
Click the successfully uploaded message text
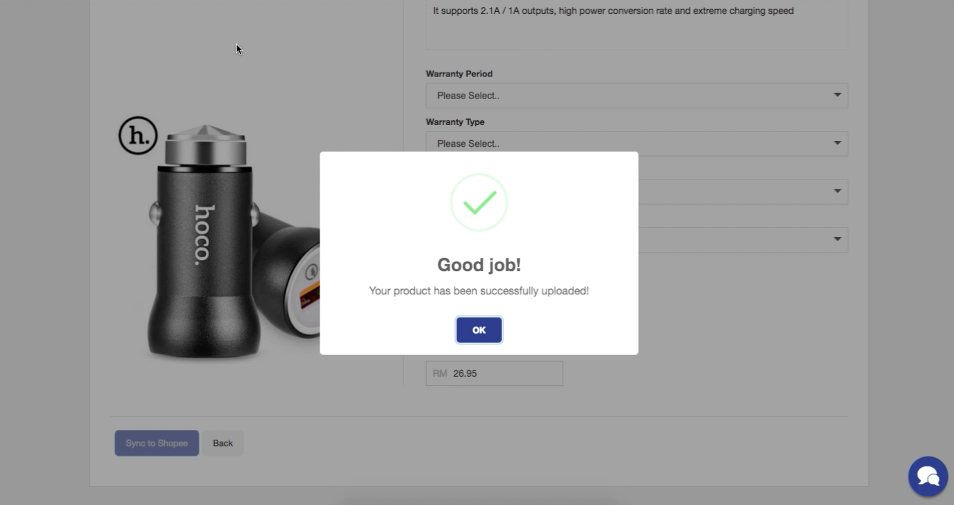[479, 291]
